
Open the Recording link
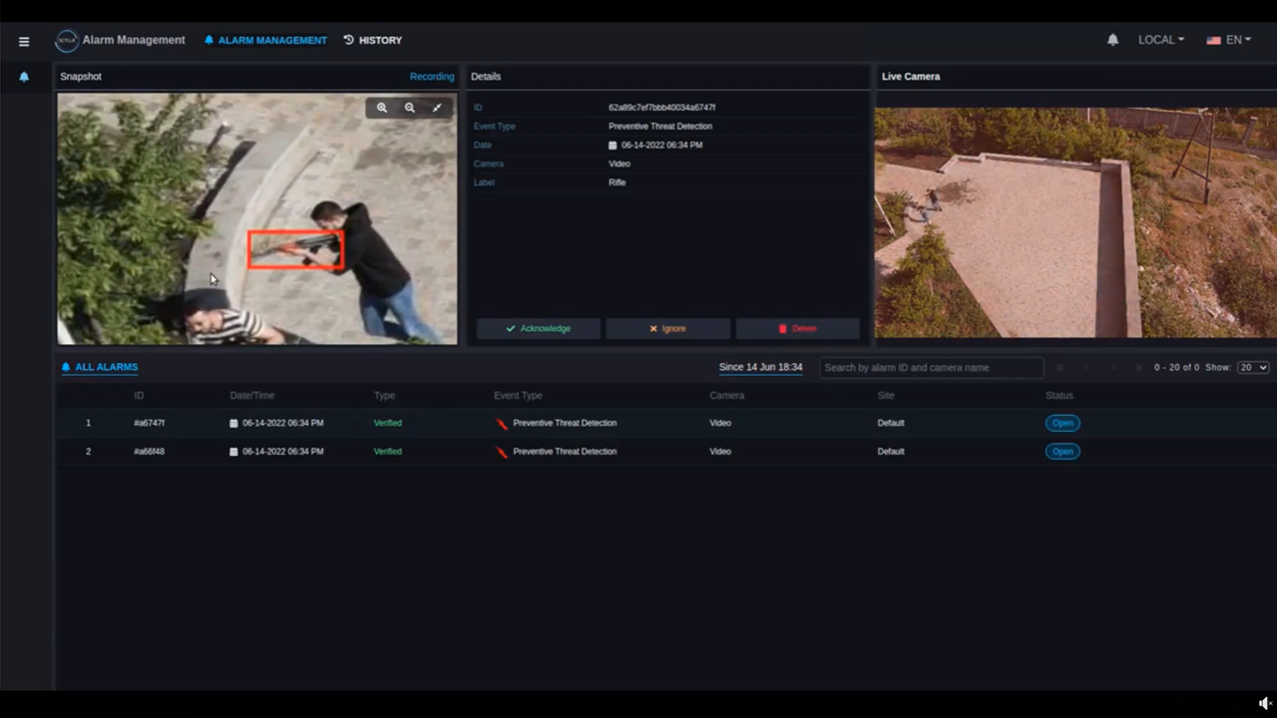(432, 77)
